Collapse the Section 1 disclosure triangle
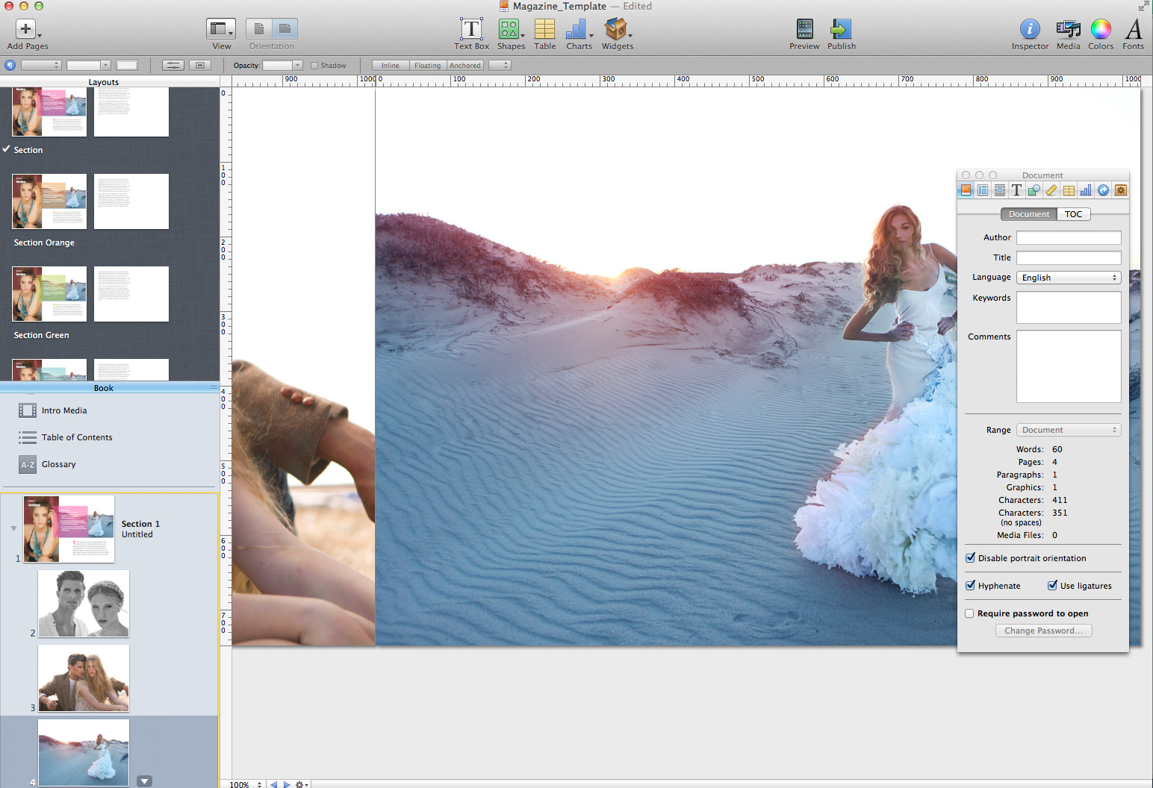The image size is (1153, 788). click(13, 529)
